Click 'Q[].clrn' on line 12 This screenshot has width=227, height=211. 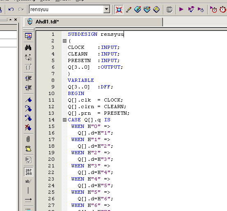point(81,107)
